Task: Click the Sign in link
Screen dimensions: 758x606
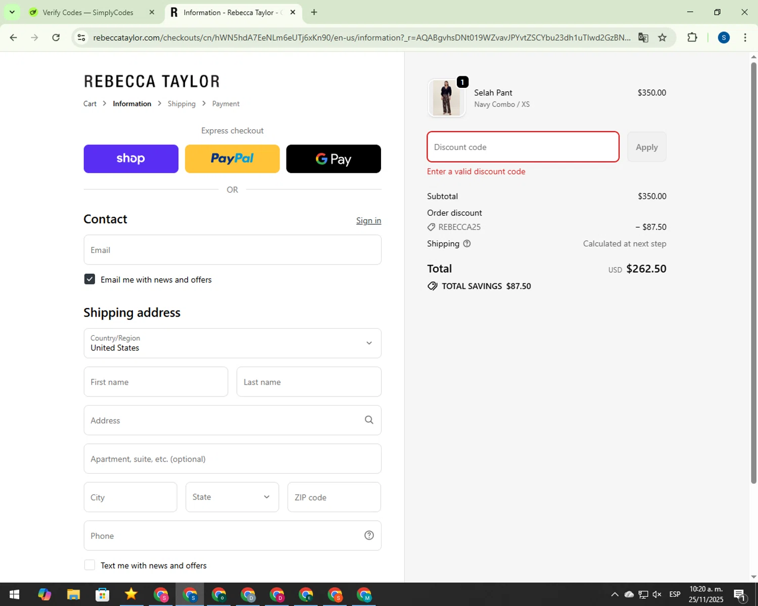Action: coord(368,221)
